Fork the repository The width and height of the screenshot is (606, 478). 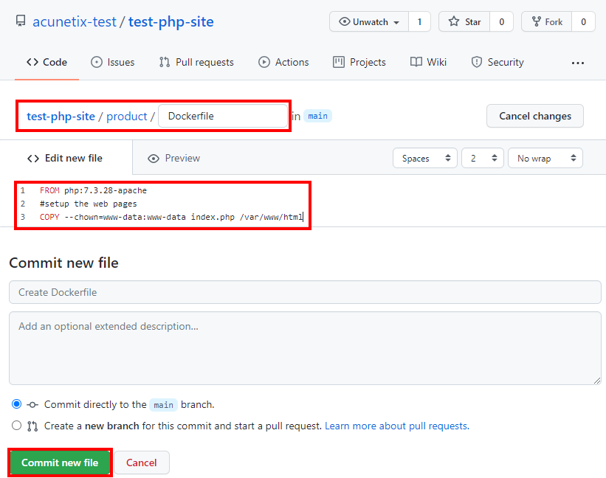547,21
